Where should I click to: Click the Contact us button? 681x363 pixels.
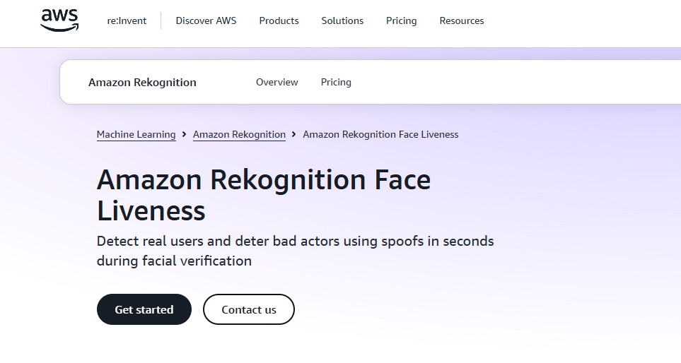click(249, 309)
